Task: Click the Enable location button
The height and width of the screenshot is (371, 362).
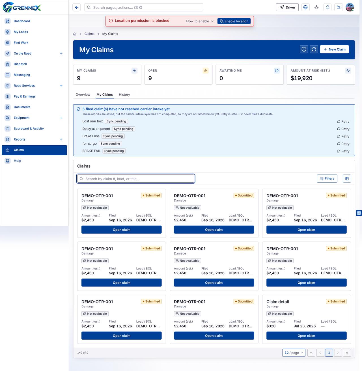Action: [x=234, y=21]
